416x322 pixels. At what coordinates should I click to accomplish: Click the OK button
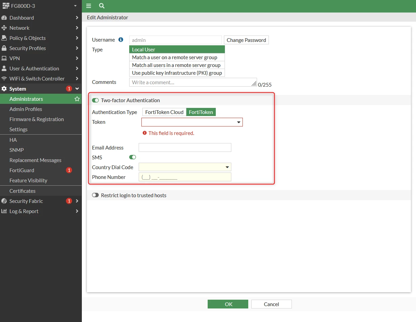[228, 304]
